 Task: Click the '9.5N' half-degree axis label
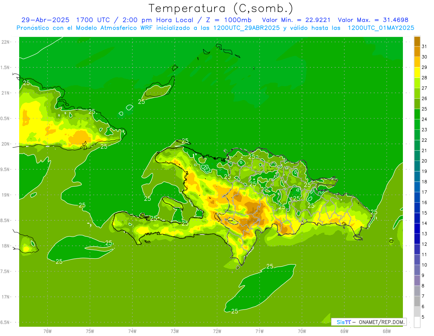tap(5, 169)
